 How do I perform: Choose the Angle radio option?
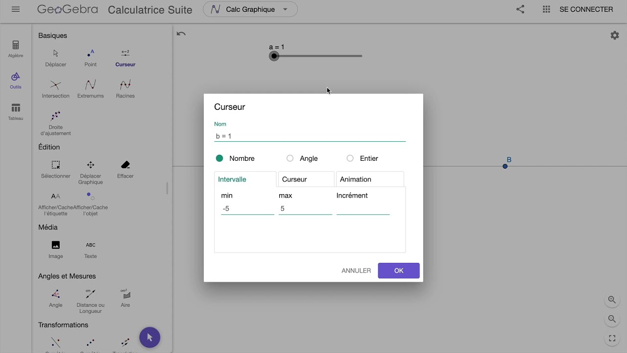coord(290,158)
